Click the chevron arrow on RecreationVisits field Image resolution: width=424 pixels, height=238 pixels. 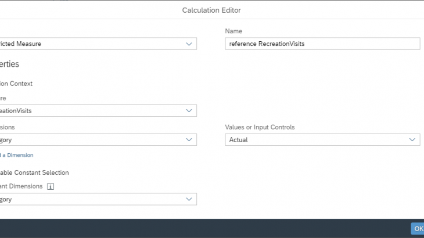pos(189,110)
